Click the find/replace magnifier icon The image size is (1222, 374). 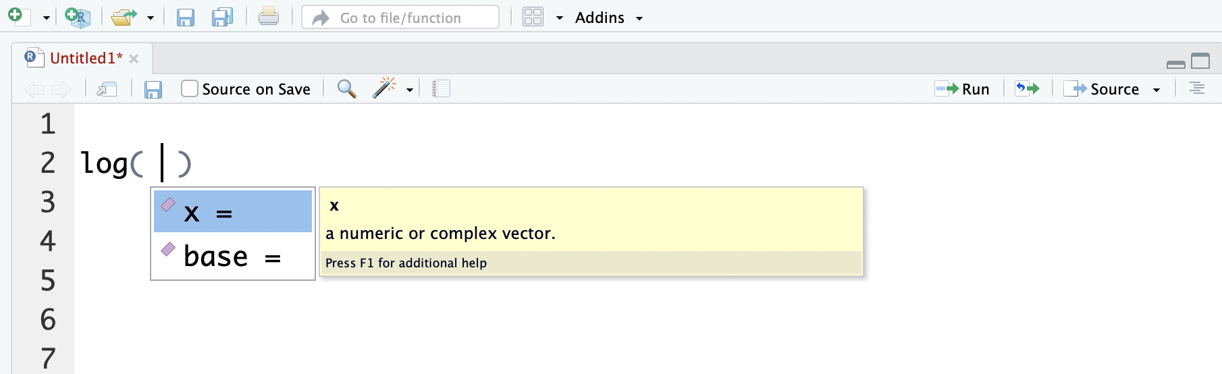coord(346,88)
